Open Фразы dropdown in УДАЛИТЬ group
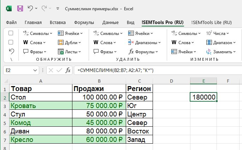 105,52
